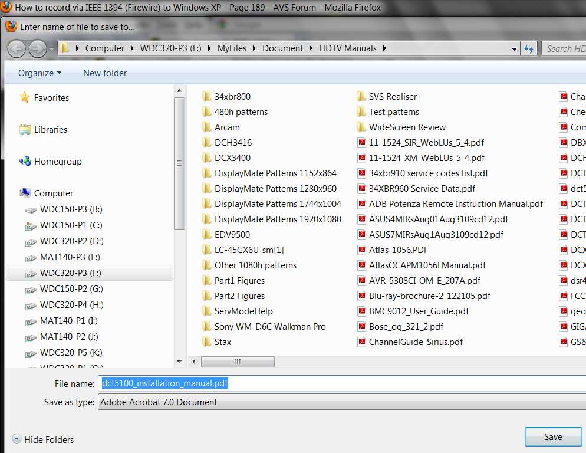Select the Favorites star icon

[25, 97]
